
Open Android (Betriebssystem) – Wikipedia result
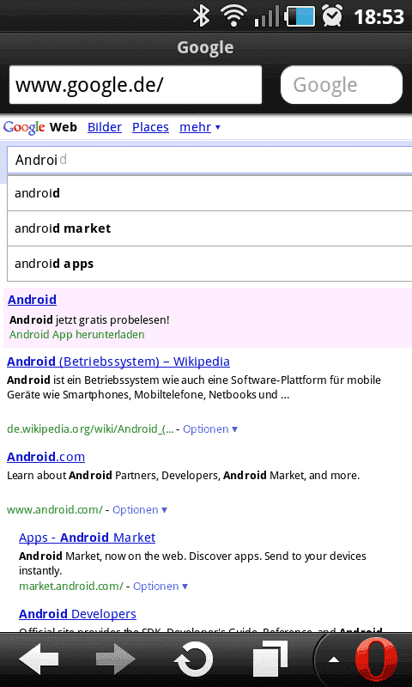tap(118, 362)
